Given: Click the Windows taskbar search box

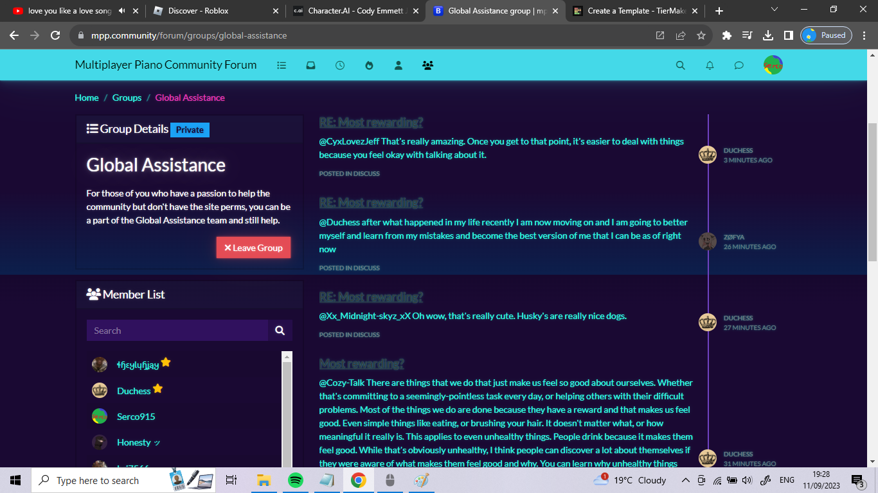Looking at the screenshot, I should [98, 480].
